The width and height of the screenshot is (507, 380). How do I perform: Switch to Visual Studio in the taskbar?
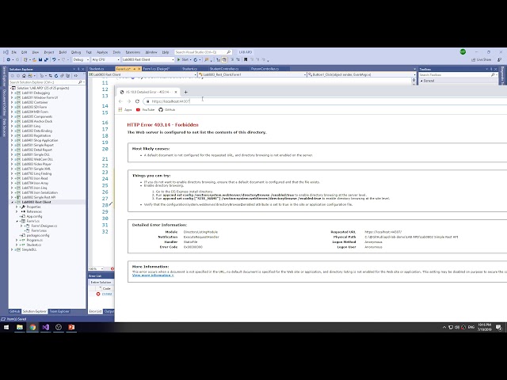[46, 327]
